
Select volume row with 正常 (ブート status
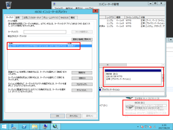(x=132, y=20)
